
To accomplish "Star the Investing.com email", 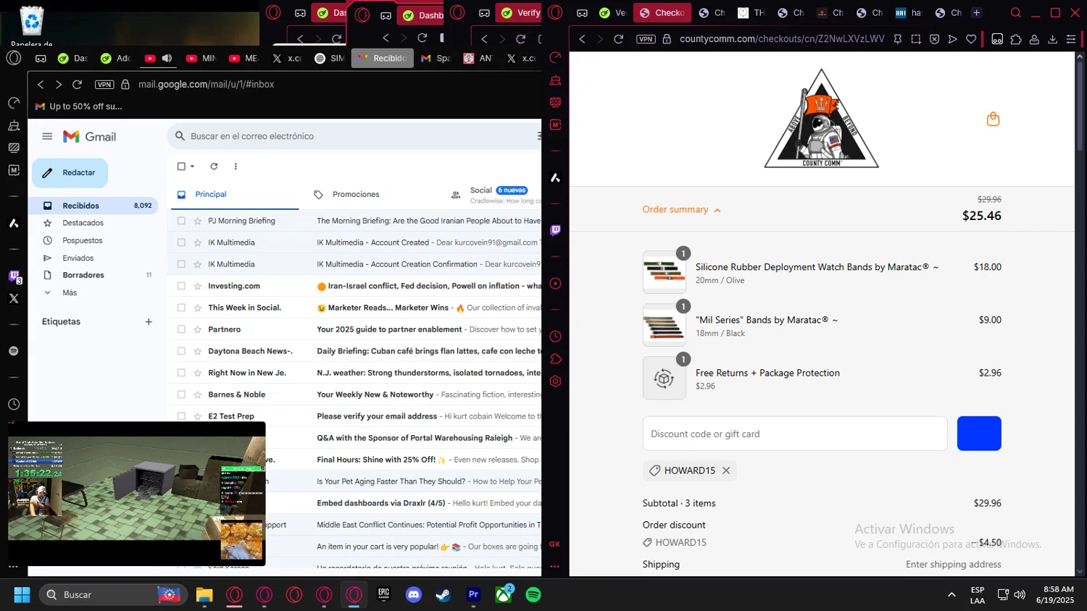I will [197, 286].
